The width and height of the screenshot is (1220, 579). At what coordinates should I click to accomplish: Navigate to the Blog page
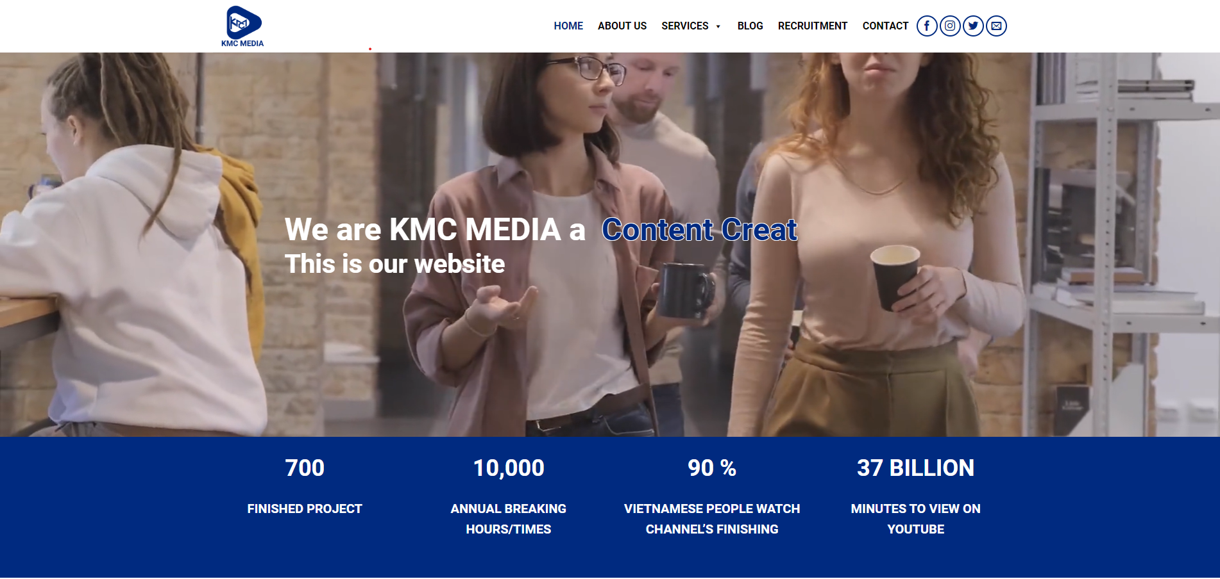pyautogui.click(x=750, y=26)
